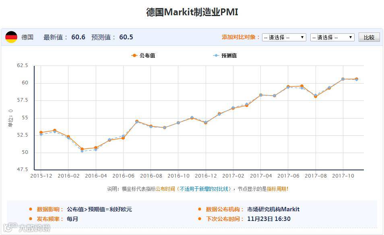Click the 单位 y-axis unit label
384x235 pixels.
coord(10,118)
